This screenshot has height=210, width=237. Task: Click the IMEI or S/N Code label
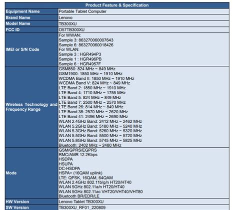click(x=22, y=49)
